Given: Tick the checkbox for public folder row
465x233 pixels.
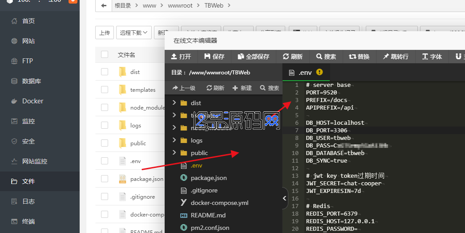Looking at the screenshot, I should 105,143.
